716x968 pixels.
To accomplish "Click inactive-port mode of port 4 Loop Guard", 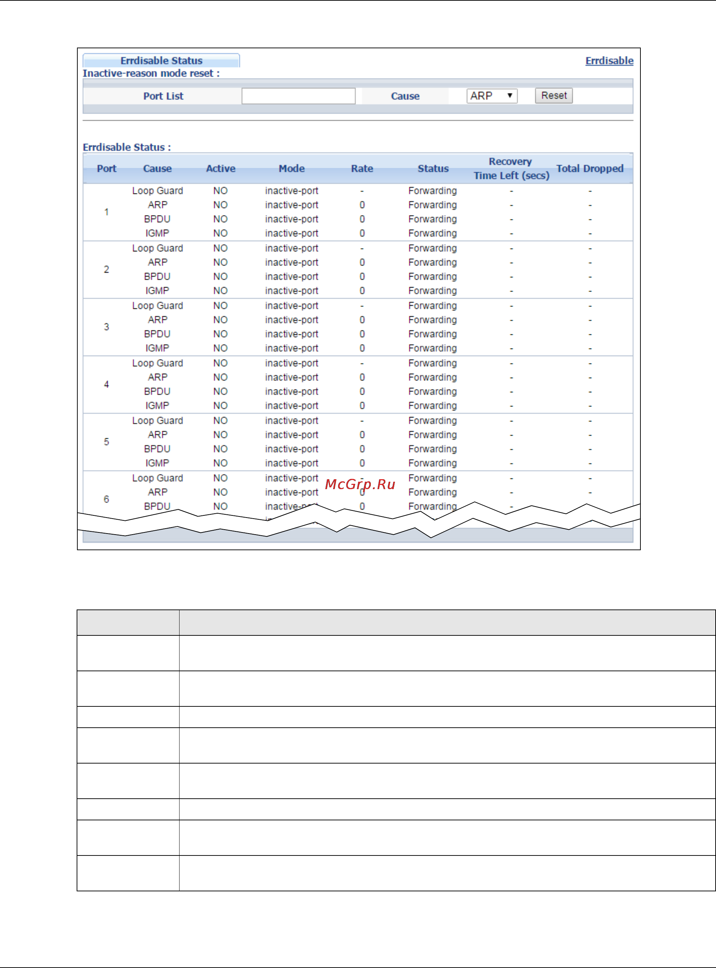I will pos(292,363).
